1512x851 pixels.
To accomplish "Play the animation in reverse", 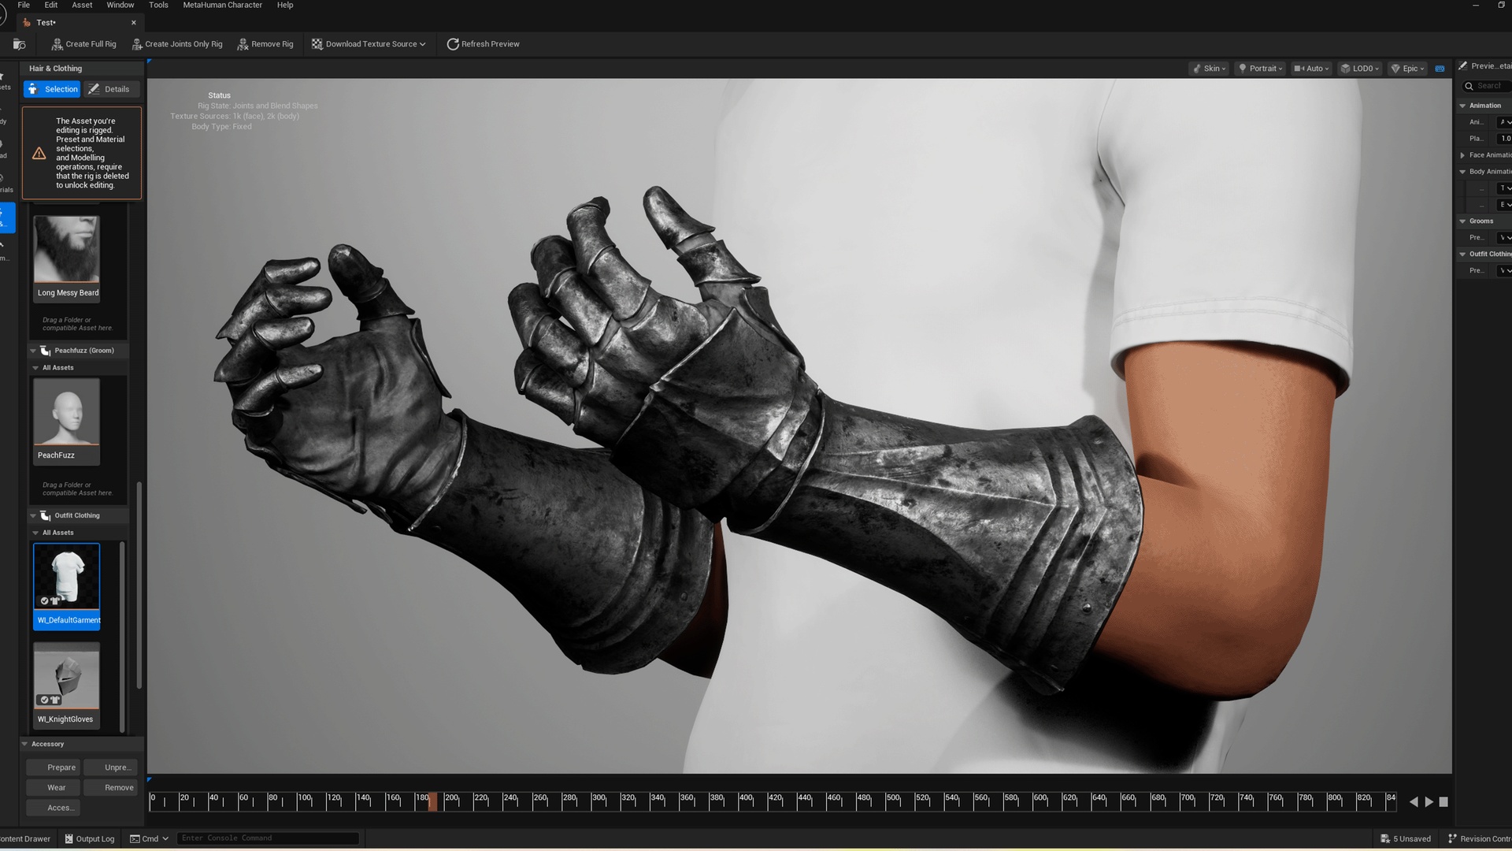I will click(1414, 802).
